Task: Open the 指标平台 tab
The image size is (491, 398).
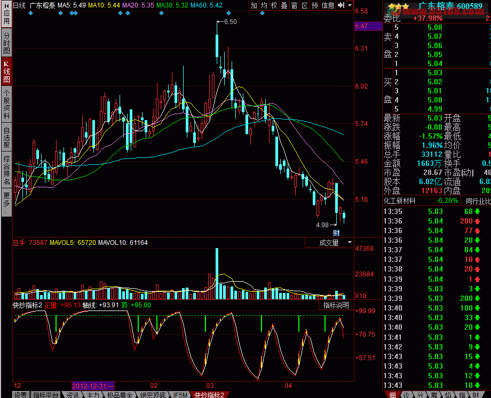Action: tap(45, 395)
